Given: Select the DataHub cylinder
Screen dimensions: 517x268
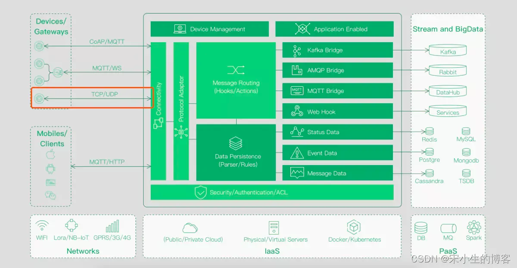Looking at the screenshot, I should coord(448,91).
